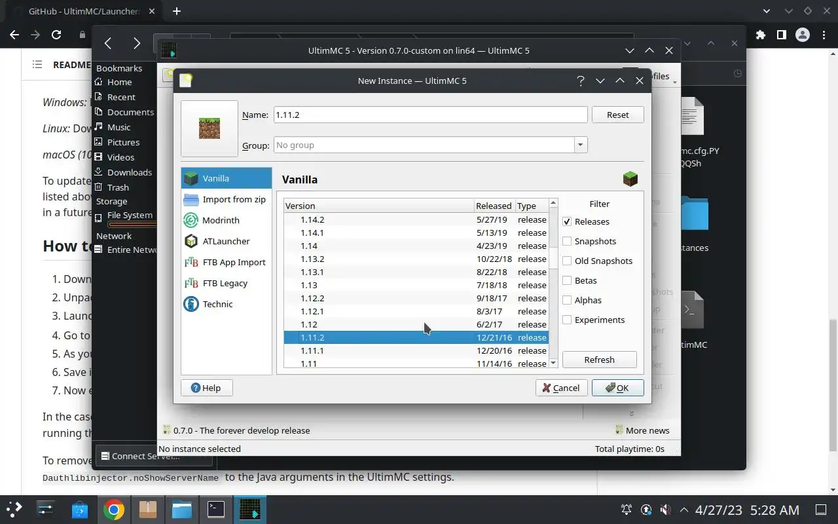Change the instance grass block icon

pyautogui.click(x=209, y=128)
